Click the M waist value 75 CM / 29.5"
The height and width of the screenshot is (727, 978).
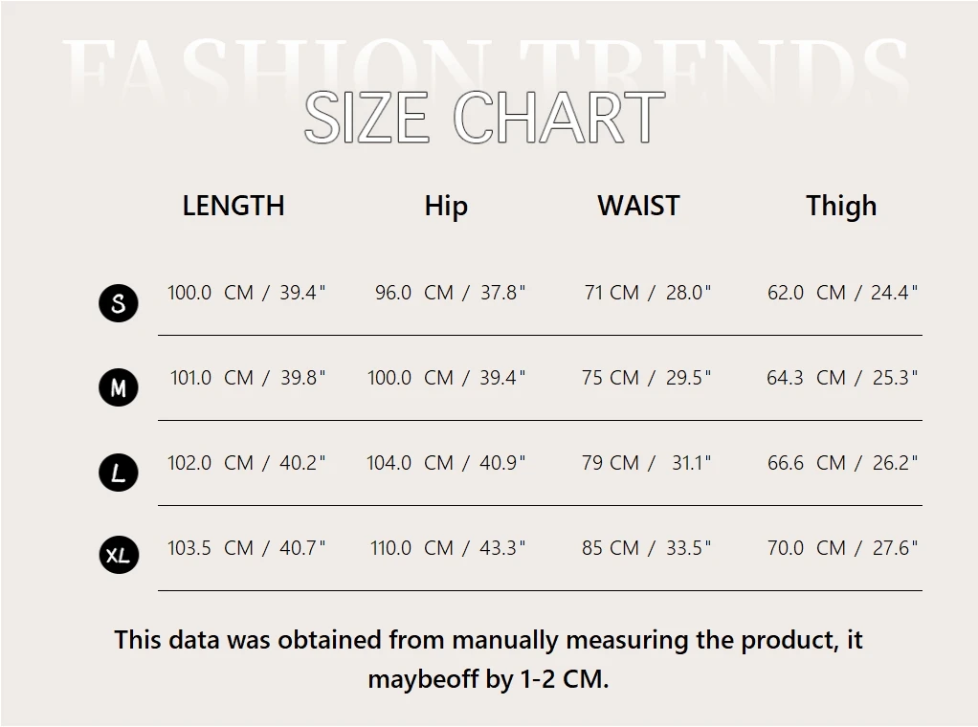647,378
